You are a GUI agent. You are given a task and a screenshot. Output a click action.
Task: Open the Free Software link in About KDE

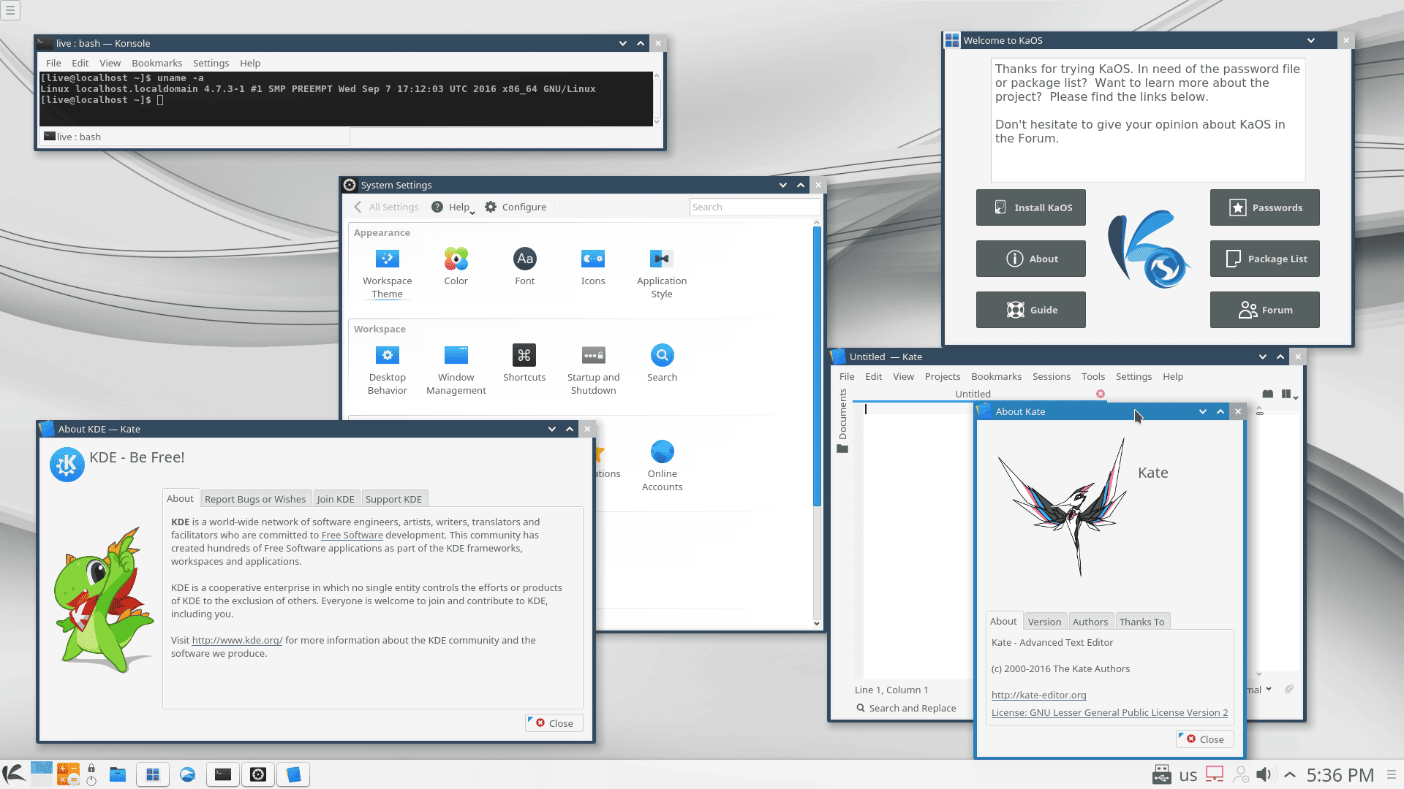click(352, 535)
